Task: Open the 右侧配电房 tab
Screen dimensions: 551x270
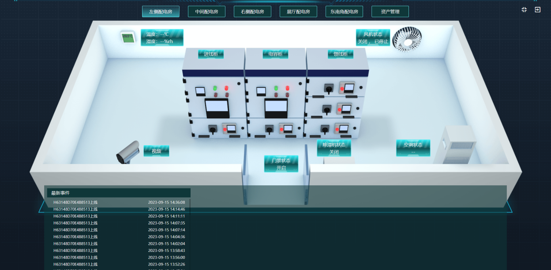Action: 252,11
